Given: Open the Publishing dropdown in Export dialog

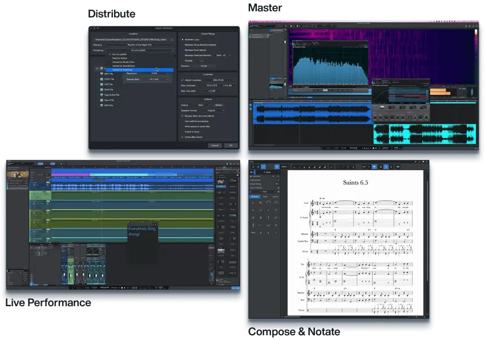Looking at the screenshot, I should click(x=140, y=50).
